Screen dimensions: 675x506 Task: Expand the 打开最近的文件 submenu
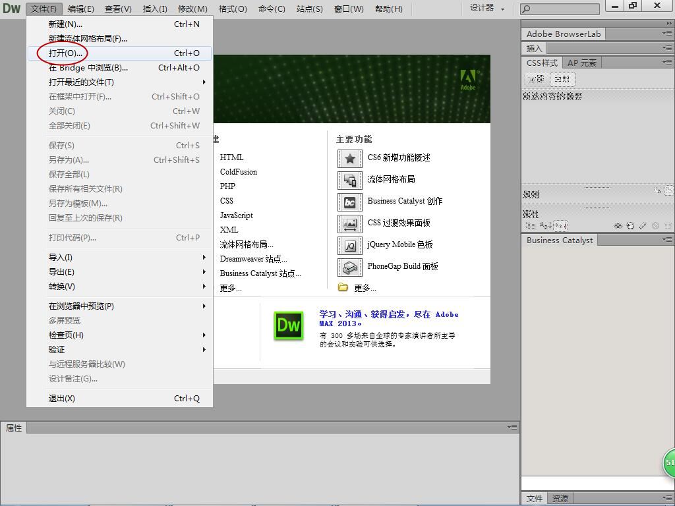[x=204, y=82]
